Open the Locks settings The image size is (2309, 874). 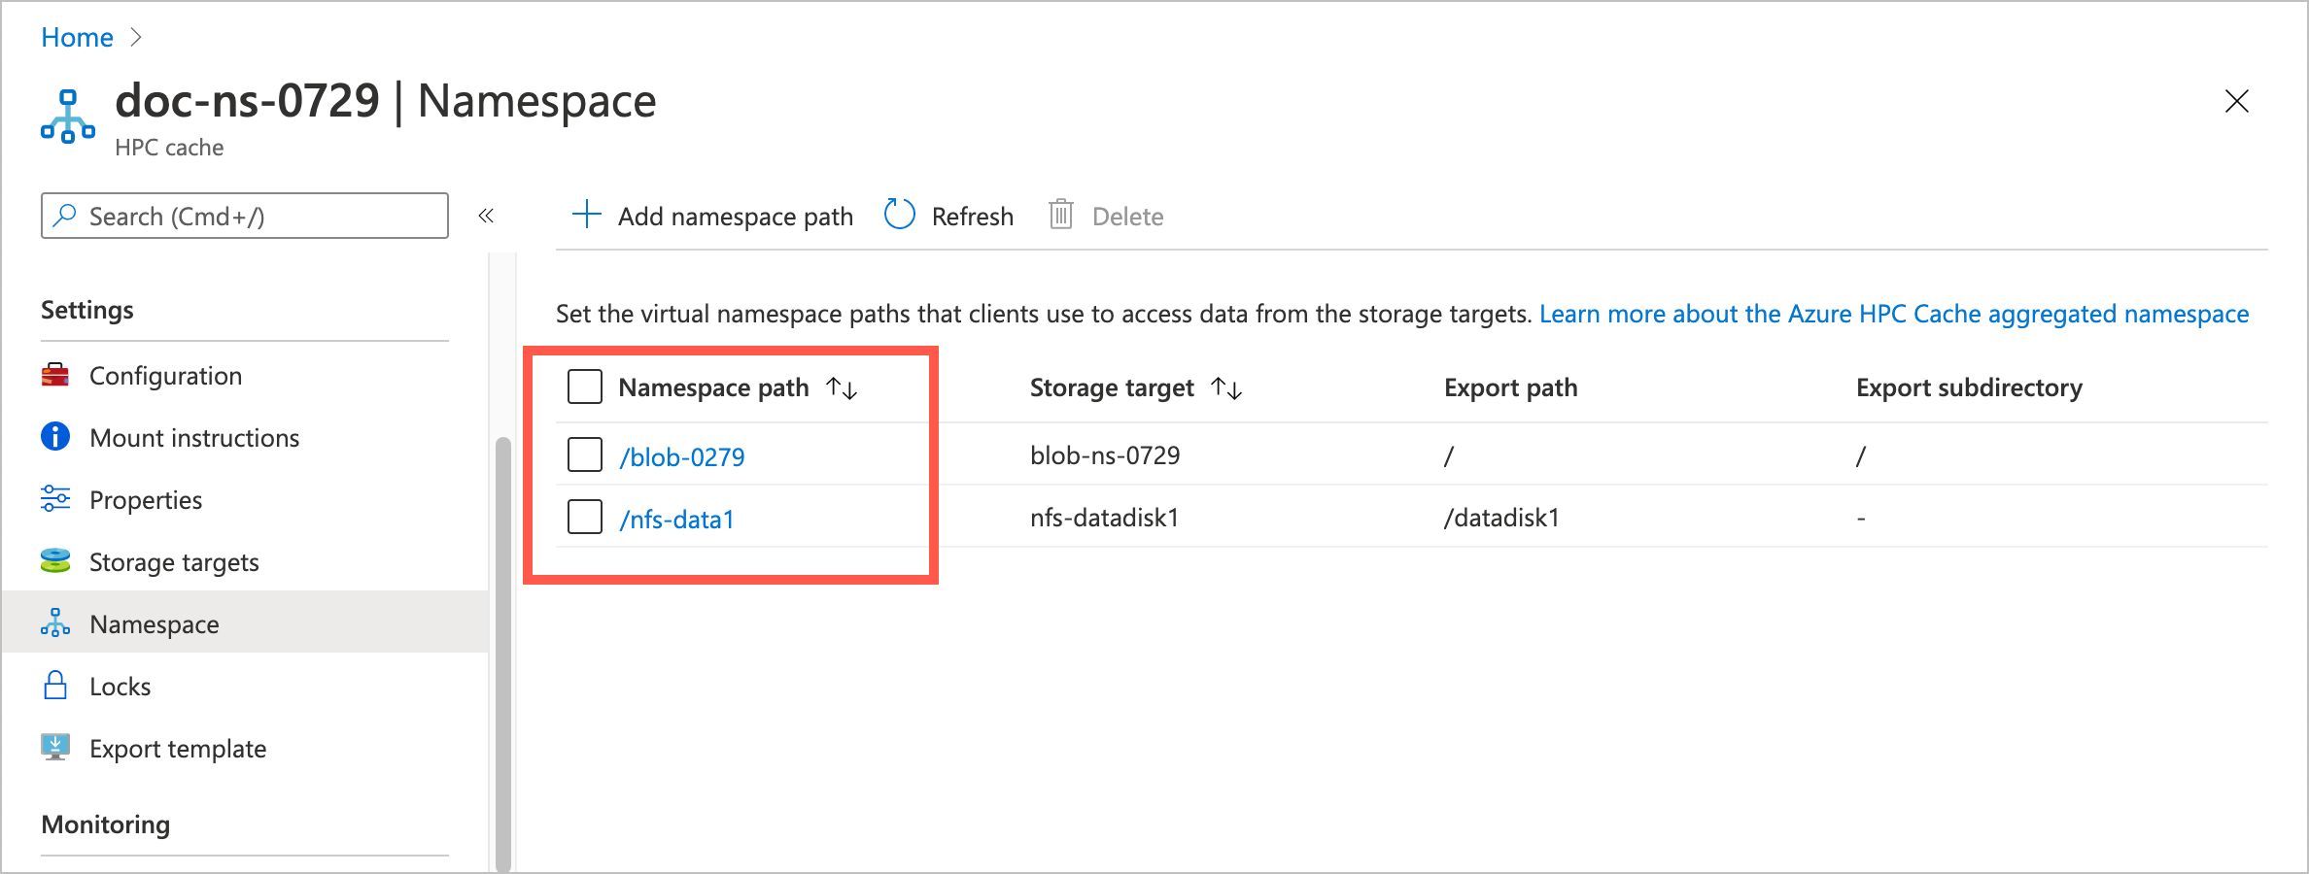click(119, 686)
